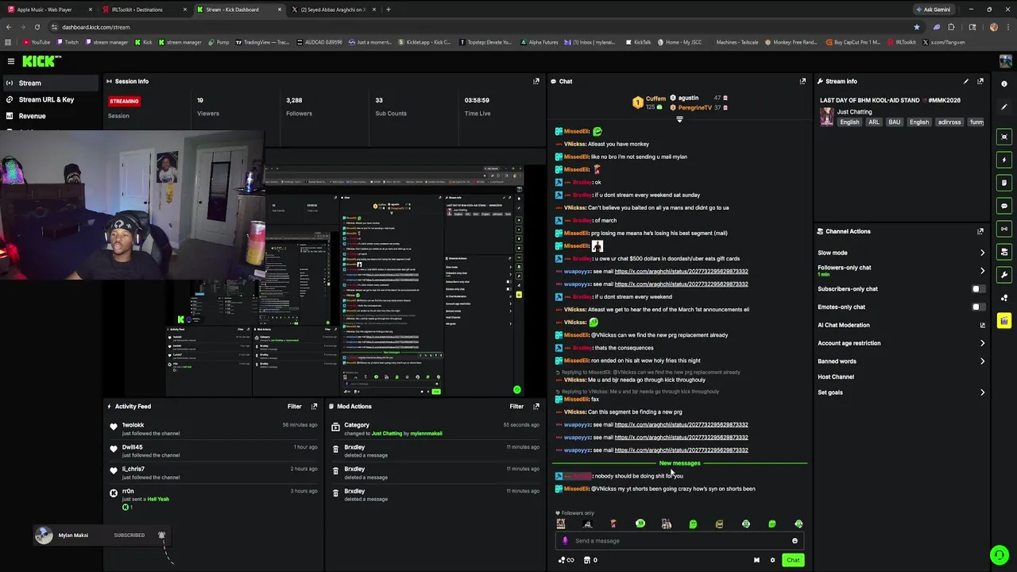This screenshot has width=1017, height=572.
Task: Open the mylannmakai link in Mod Actions
Action: 426,434
